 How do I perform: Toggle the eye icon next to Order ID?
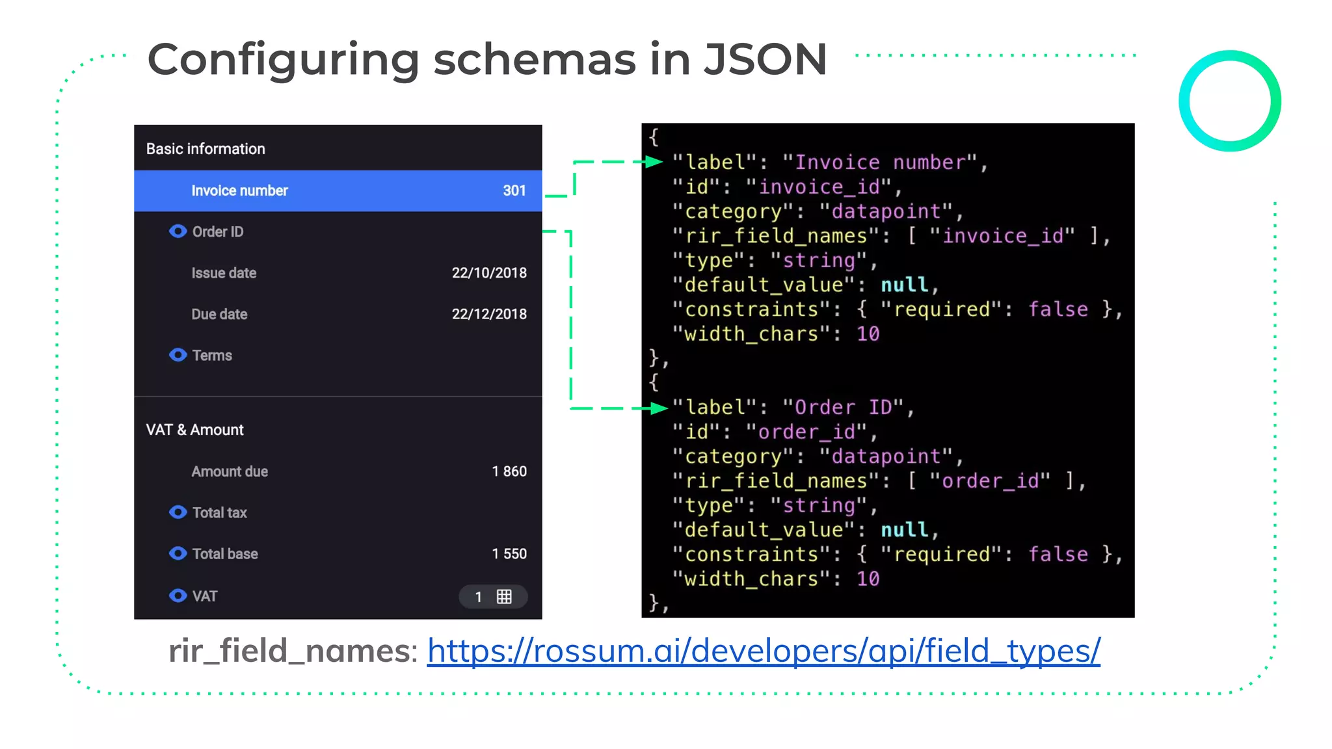point(178,231)
